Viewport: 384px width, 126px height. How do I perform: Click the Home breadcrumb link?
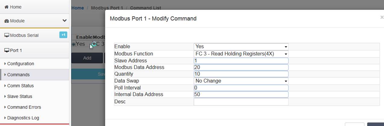[77, 8]
